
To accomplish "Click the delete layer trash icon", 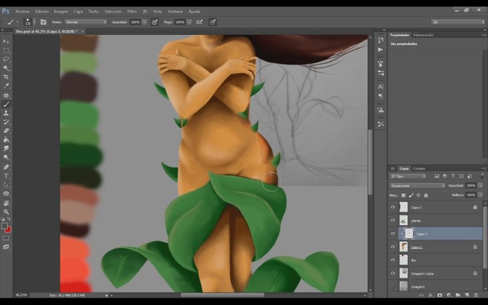I will click(x=476, y=295).
